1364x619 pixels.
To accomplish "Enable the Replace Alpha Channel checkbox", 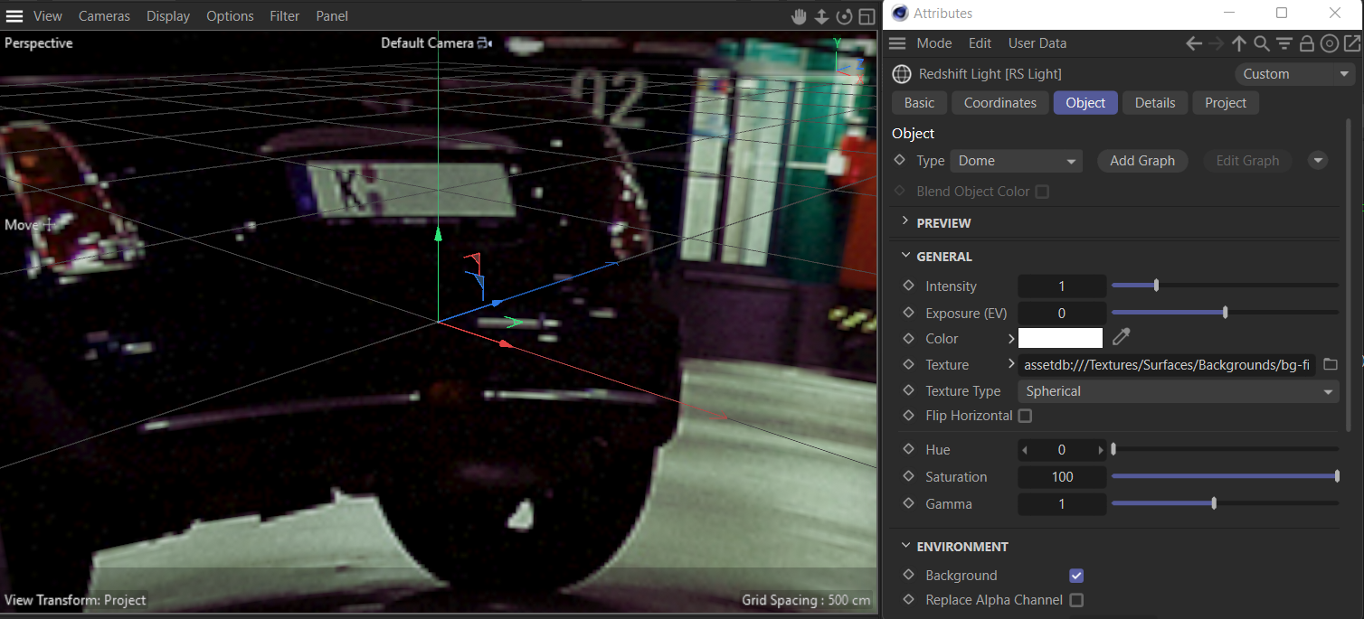I will click(1076, 600).
